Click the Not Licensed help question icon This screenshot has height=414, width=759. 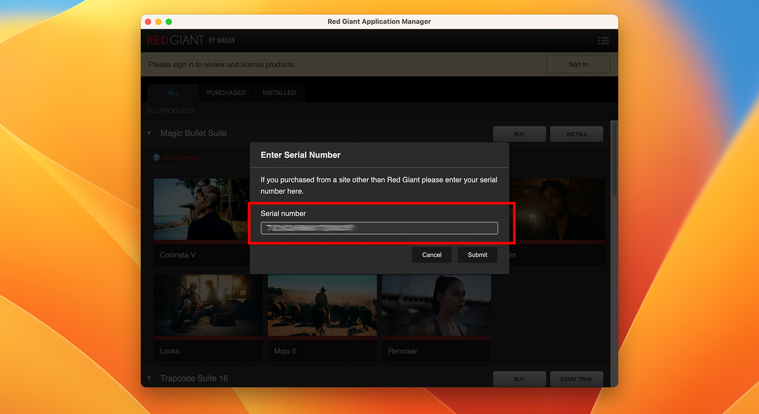coord(156,157)
